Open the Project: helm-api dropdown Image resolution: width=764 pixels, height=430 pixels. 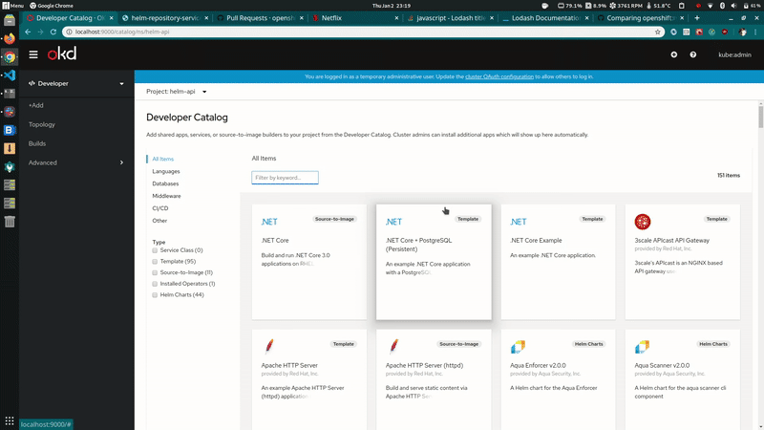coord(177,91)
